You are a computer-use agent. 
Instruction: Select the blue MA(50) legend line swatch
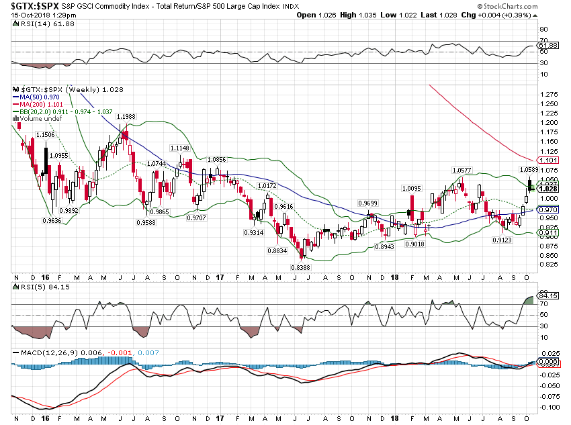click(x=15, y=97)
